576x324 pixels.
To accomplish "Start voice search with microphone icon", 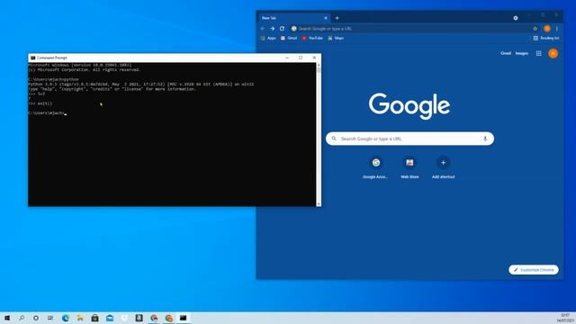I will tap(485, 139).
